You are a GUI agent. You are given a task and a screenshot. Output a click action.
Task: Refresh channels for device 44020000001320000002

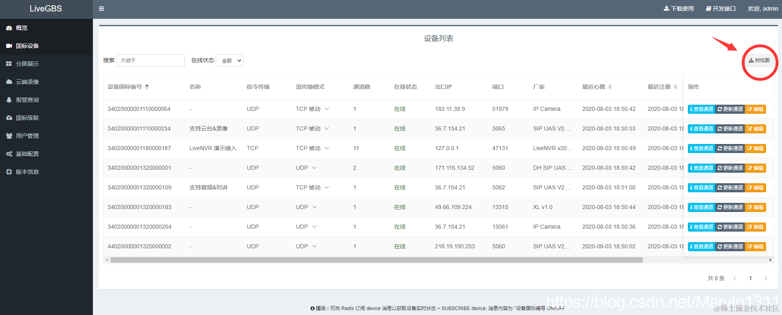pyautogui.click(x=730, y=247)
